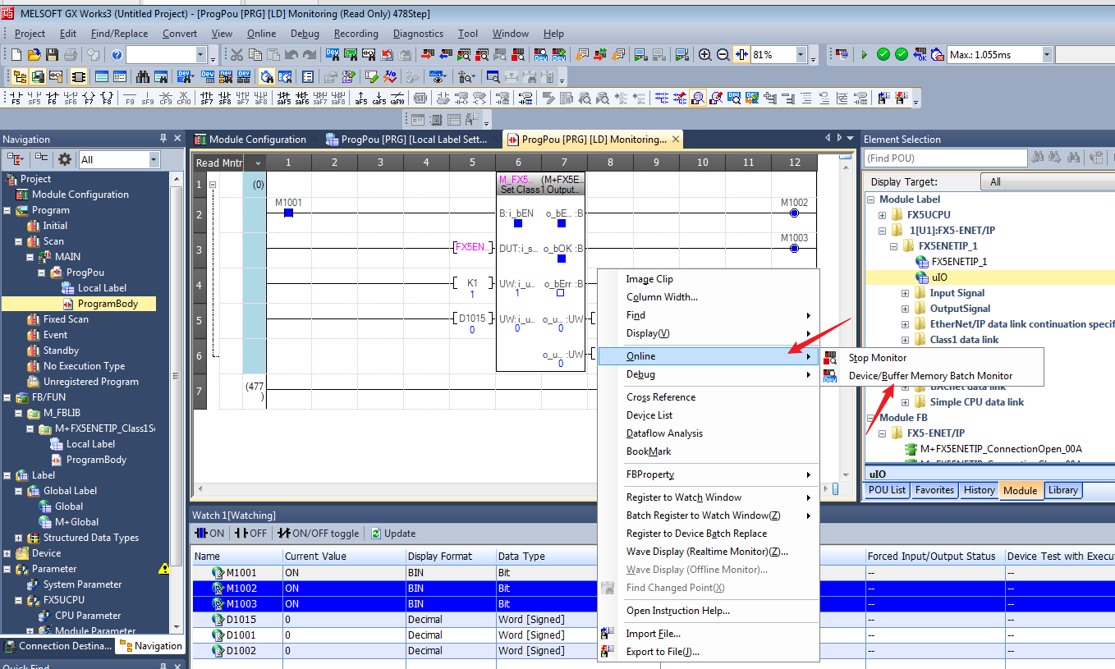This screenshot has height=669, width=1115.
Task: Click the Open project folder icon
Action: 34,55
